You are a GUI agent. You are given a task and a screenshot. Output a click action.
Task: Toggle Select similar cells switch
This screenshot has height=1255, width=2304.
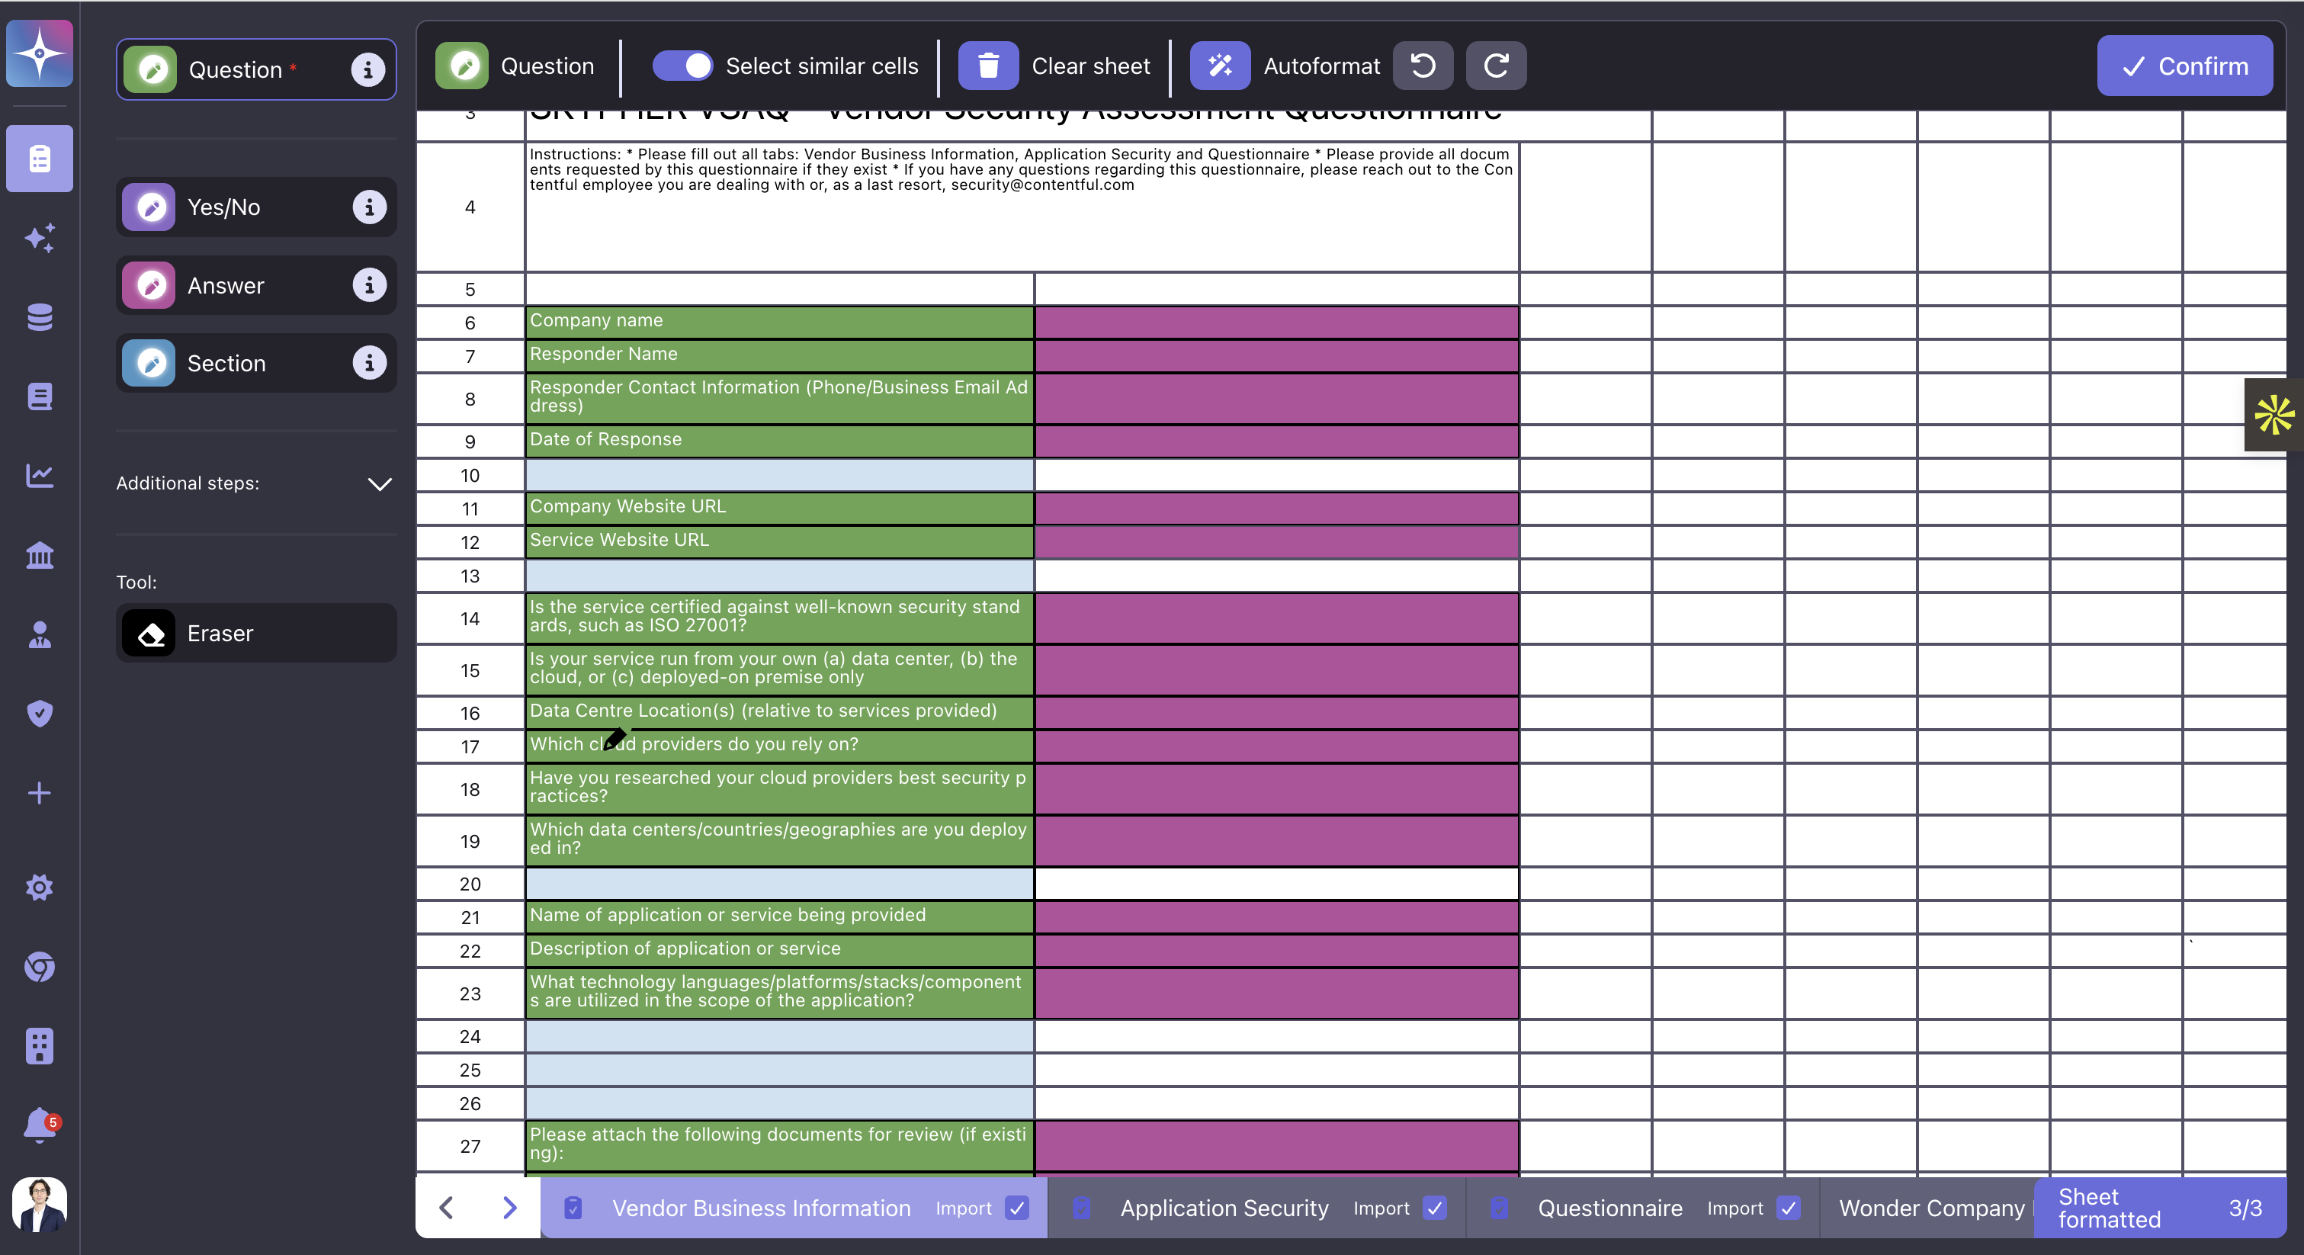click(x=682, y=66)
